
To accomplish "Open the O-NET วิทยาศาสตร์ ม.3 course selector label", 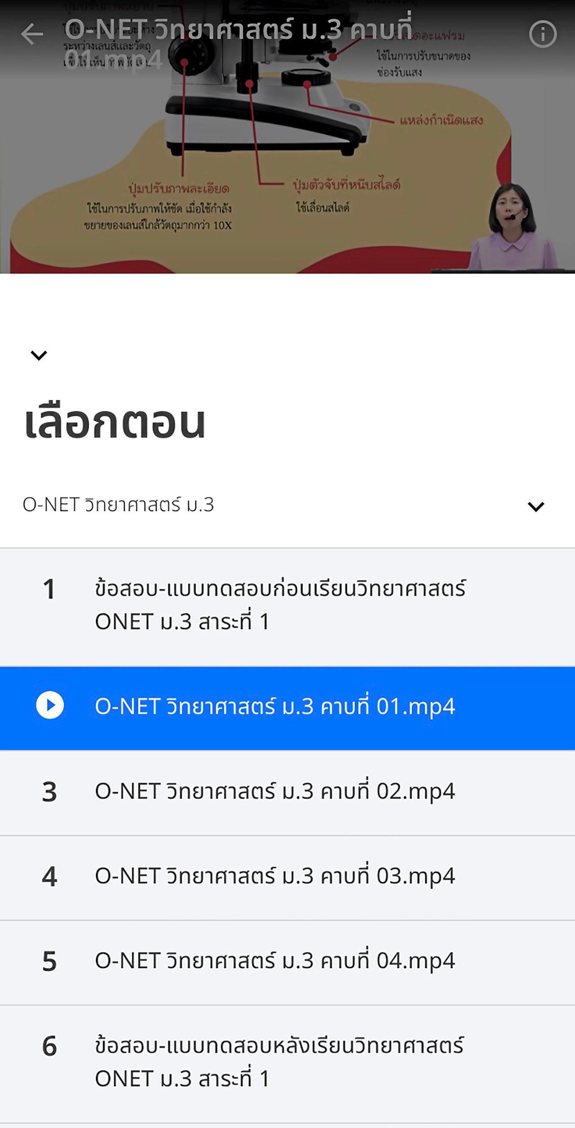I will coord(118,505).
